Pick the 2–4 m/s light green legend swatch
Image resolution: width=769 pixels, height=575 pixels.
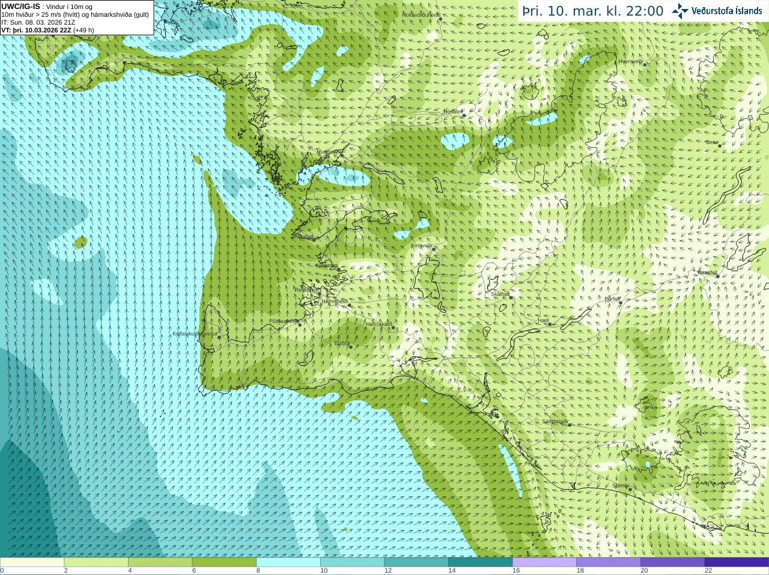coord(96,562)
